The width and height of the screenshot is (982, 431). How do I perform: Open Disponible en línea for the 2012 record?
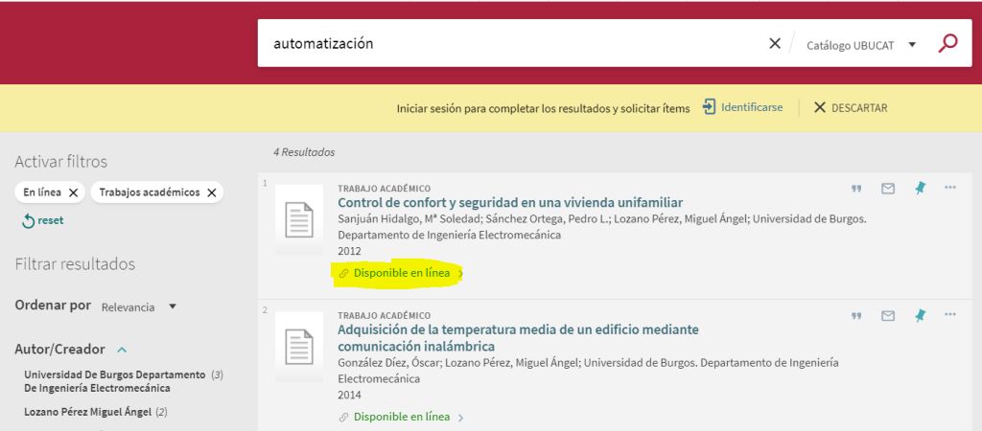[x=401, y=273]
